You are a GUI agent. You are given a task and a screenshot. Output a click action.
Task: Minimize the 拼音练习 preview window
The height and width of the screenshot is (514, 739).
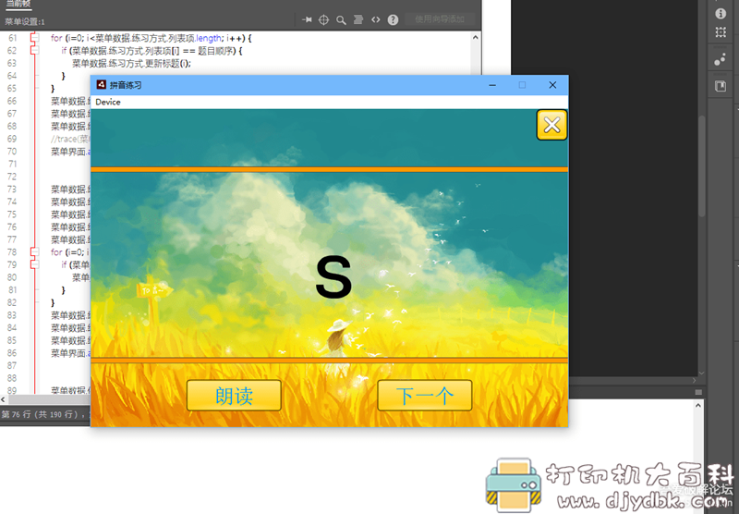click(492, 85)
